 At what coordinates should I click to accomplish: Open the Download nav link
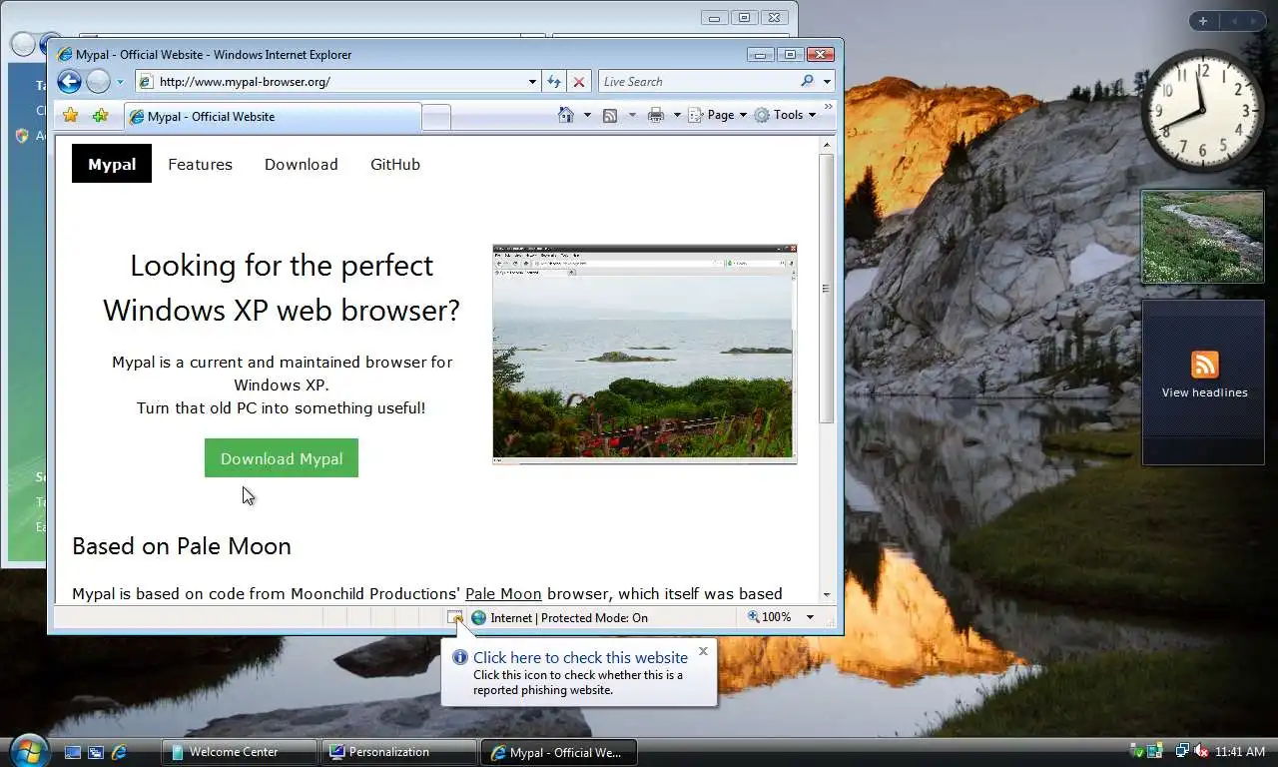(301, 164)
